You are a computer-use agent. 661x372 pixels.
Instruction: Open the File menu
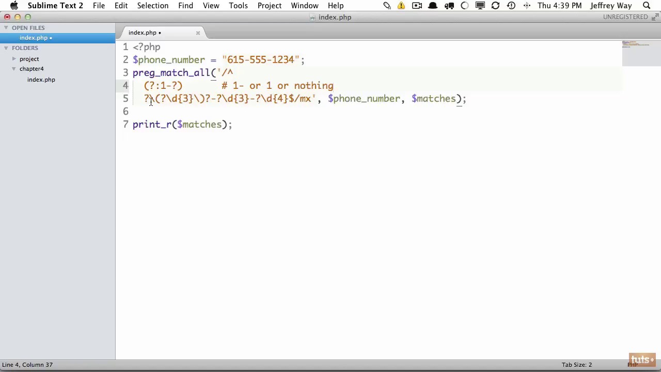99,6
